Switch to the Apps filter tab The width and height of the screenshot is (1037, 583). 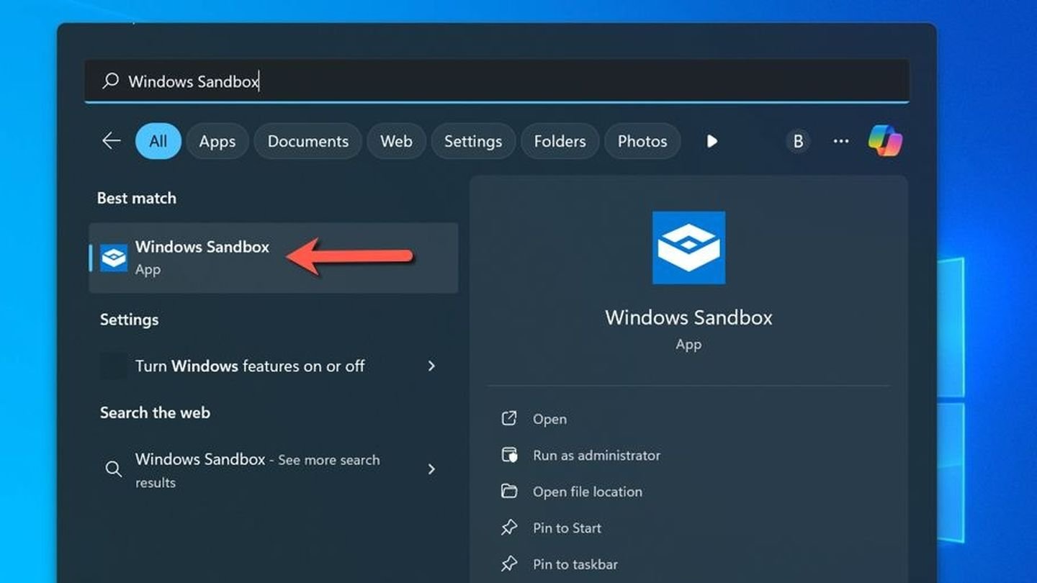[x=217, y=141]
